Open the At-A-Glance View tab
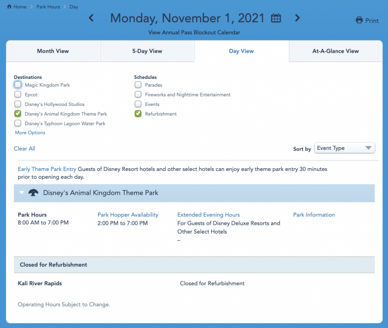Image resolution: width=388 pixels, height=328 pixels. (335, 51)
